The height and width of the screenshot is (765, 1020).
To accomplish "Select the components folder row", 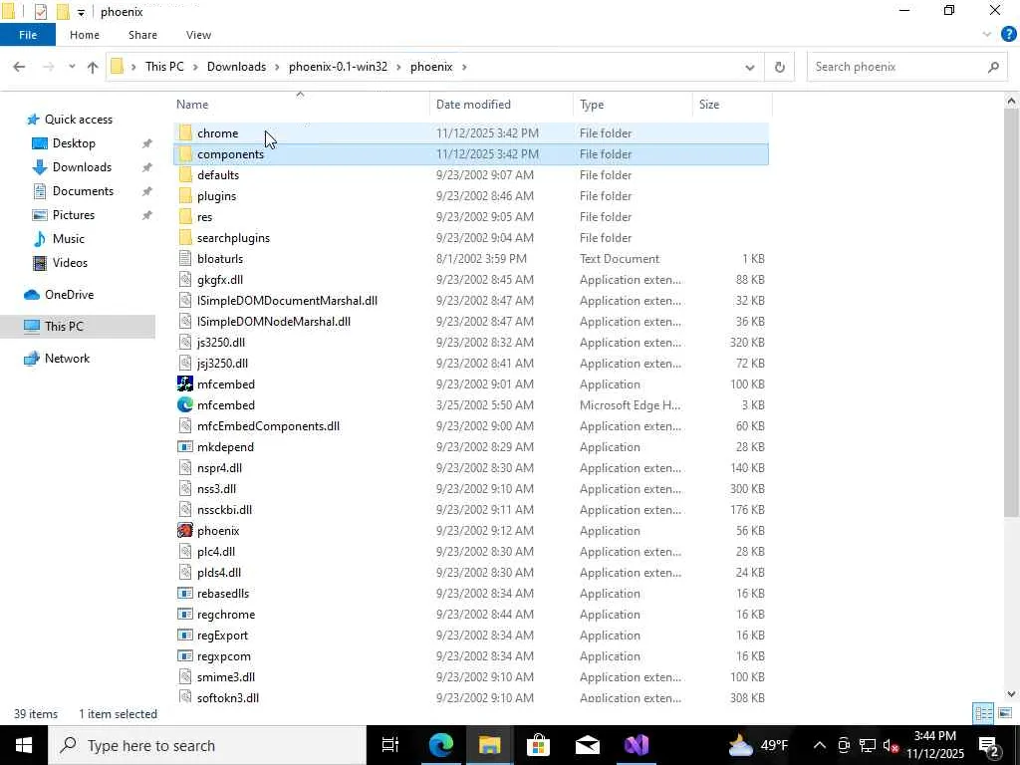I will pos(471,154).
